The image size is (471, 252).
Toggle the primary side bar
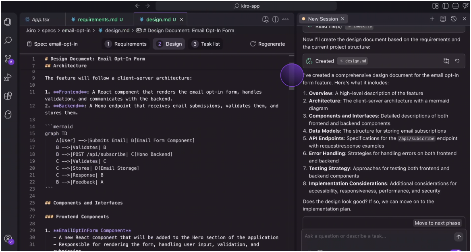coord(445,6)
